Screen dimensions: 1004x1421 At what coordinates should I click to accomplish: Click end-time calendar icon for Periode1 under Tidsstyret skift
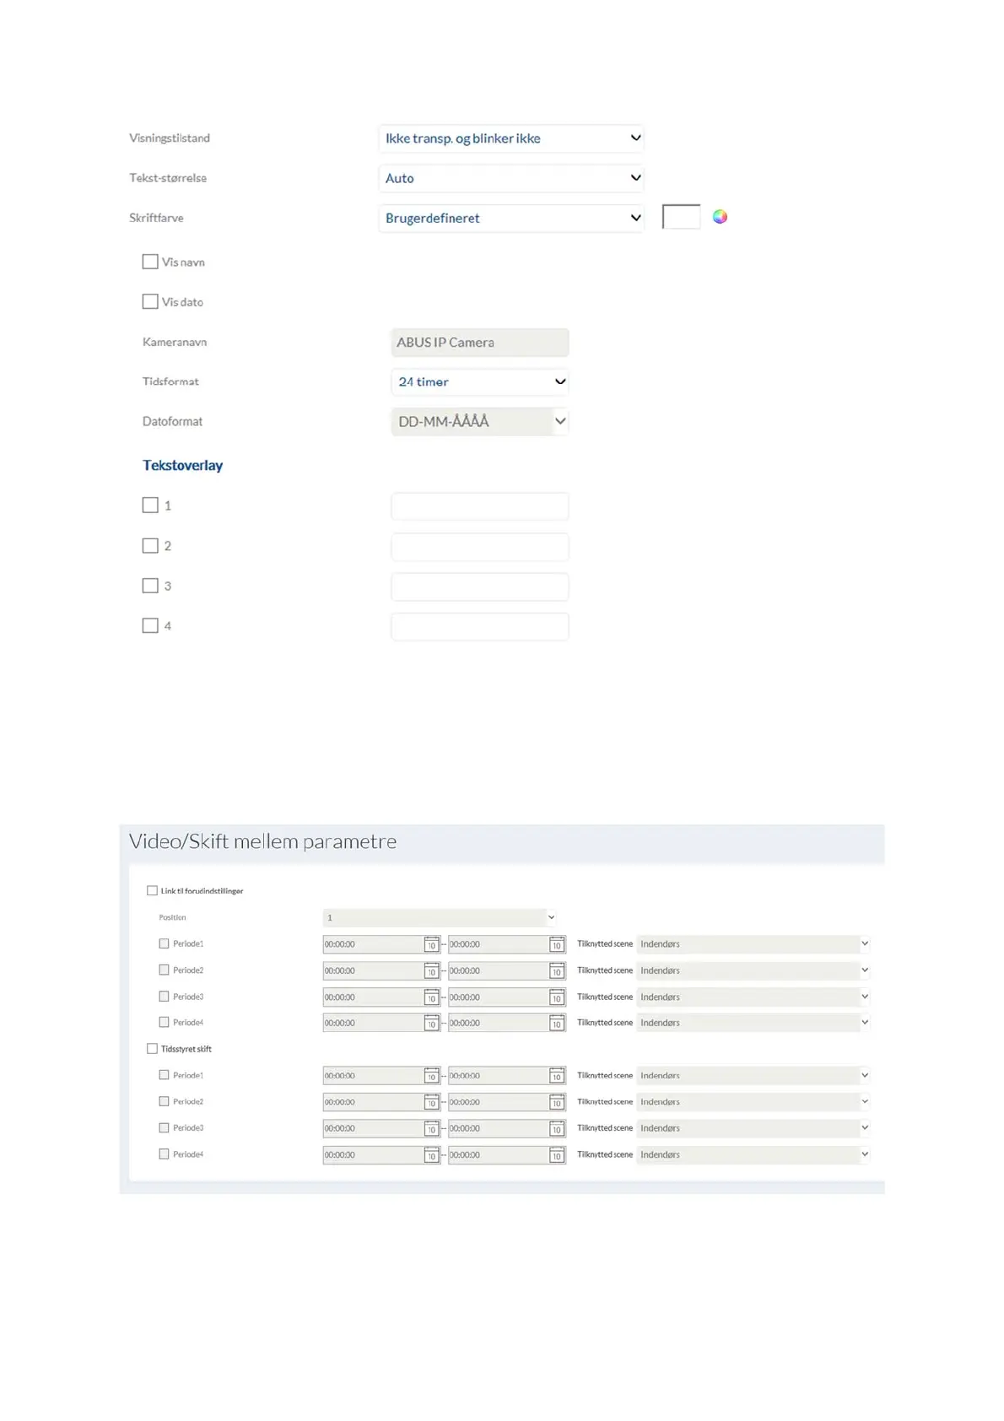(x=557, y=1076)
